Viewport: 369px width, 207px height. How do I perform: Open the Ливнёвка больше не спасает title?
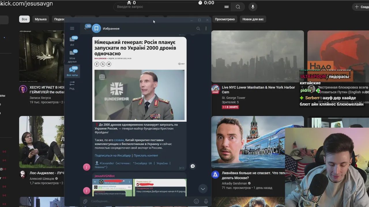click(253, 176)
